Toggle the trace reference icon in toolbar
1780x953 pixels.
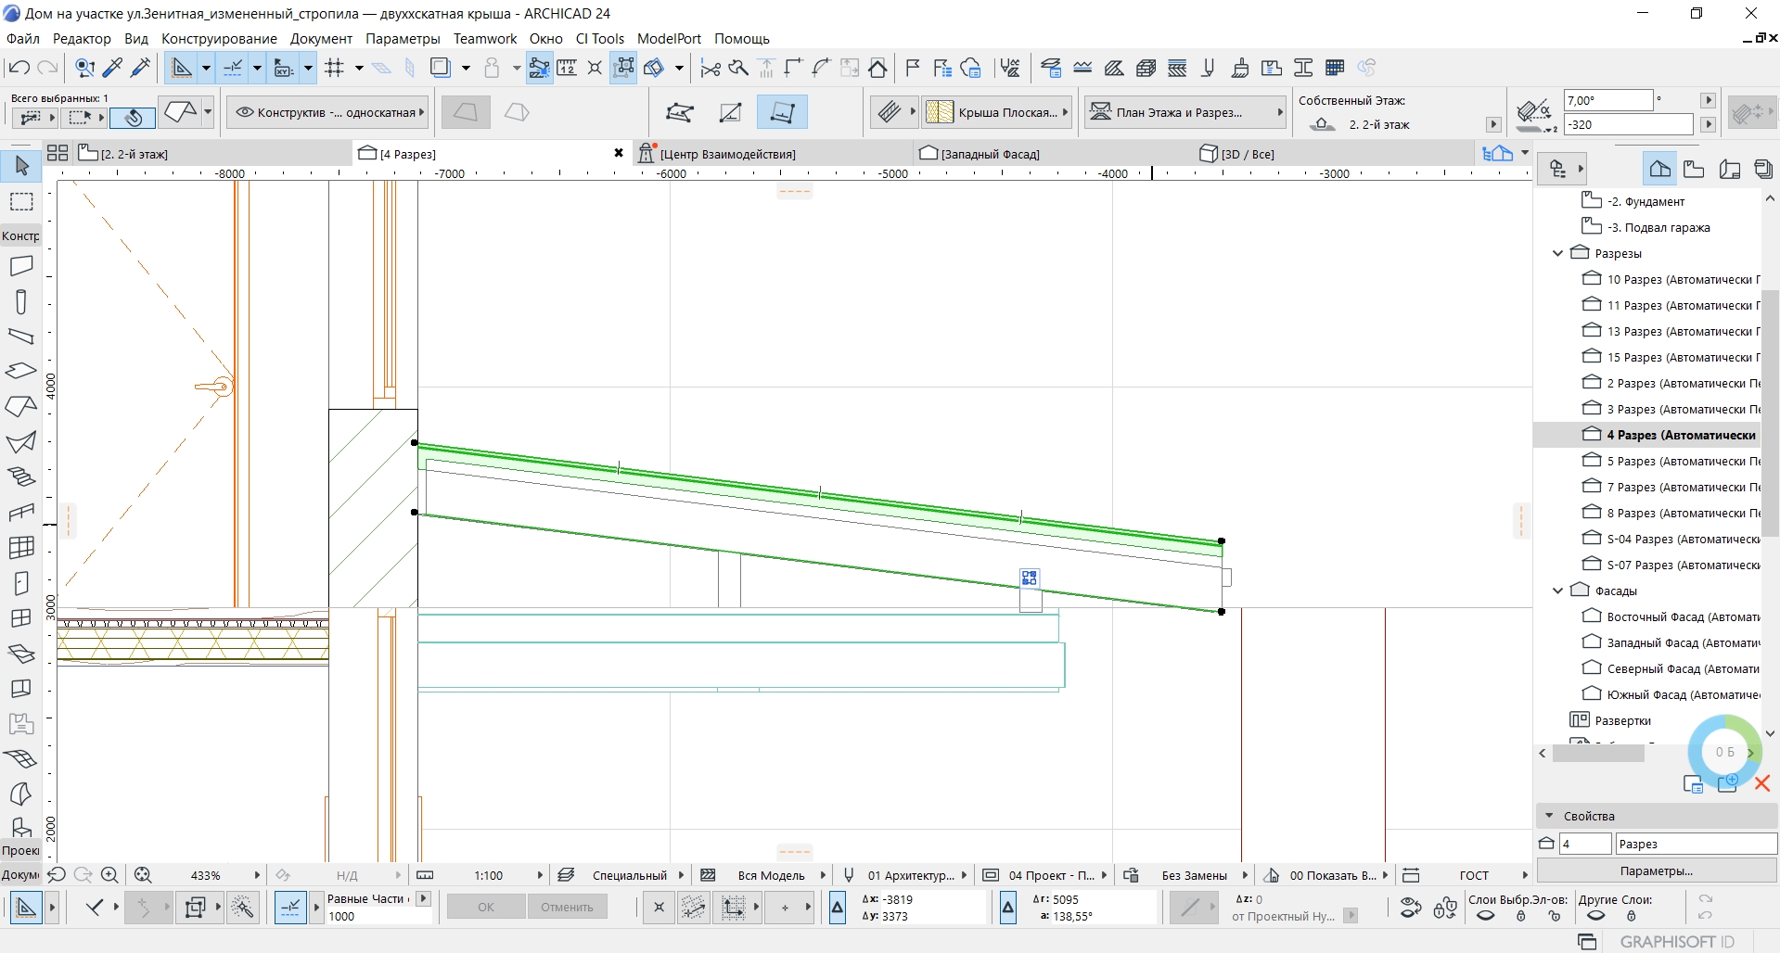(441, 68)
